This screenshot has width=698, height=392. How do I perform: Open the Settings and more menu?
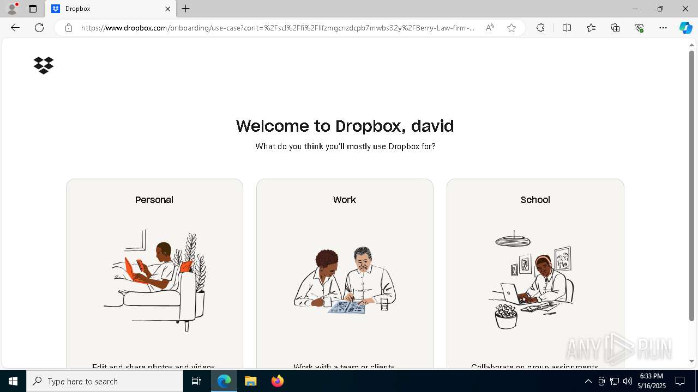[x=663, y=28]
